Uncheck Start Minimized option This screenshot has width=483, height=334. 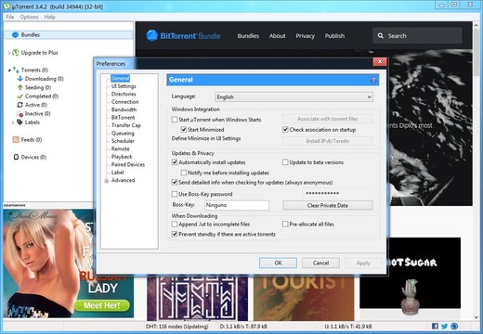click(x=184, y=129)
